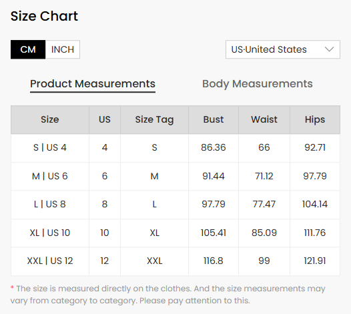
Task: Select the XXL | US 12 row
Action: tap(175, 261)
